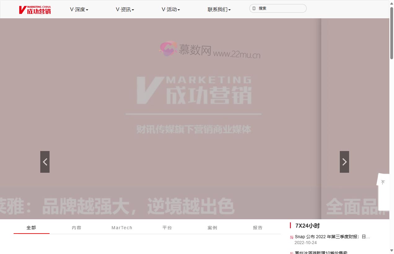
Task: Expand the V·活动 dropdown menu
Action: click(171, 9)
